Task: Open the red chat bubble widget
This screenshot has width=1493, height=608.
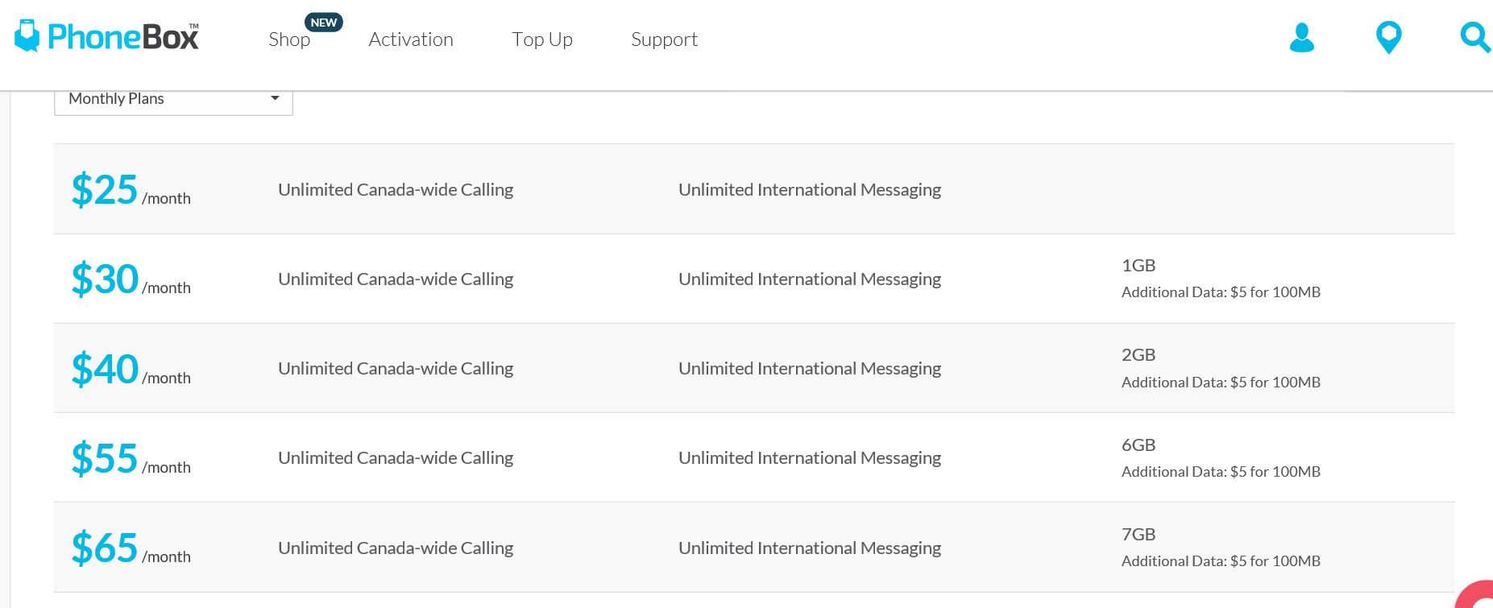Action: (1478, 596)
